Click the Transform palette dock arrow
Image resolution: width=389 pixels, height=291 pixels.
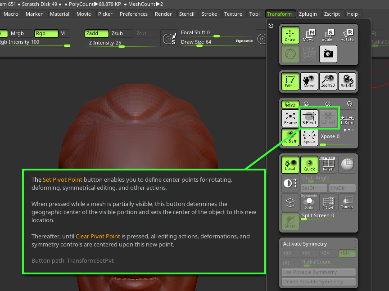pyautogui.click(x=271, y=26)
